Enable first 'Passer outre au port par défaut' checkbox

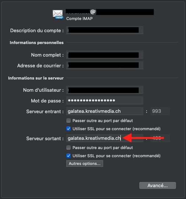(69, 121)
